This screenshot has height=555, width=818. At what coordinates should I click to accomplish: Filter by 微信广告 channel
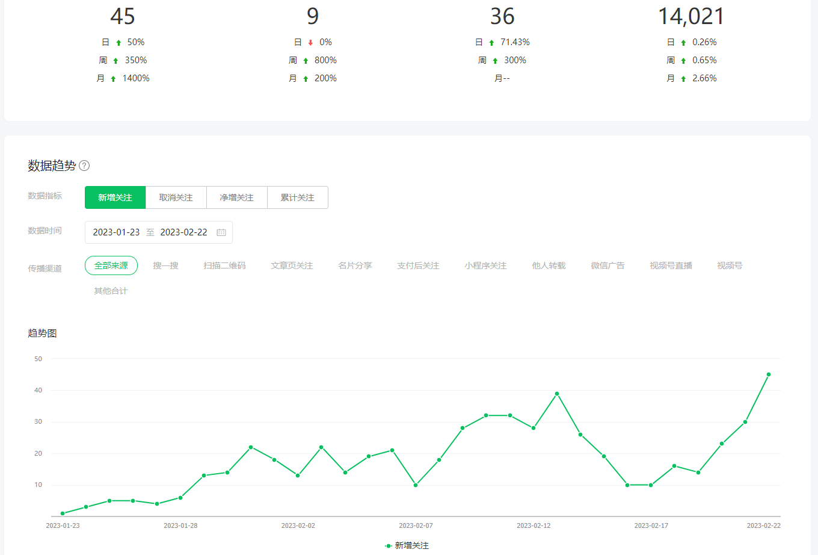[607, 265]
